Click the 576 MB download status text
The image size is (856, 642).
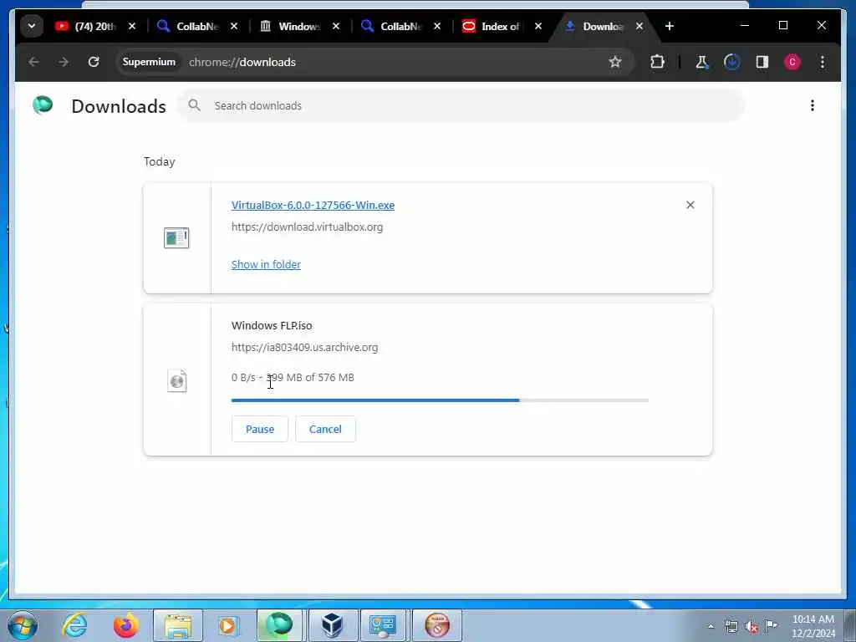(293, 378)
